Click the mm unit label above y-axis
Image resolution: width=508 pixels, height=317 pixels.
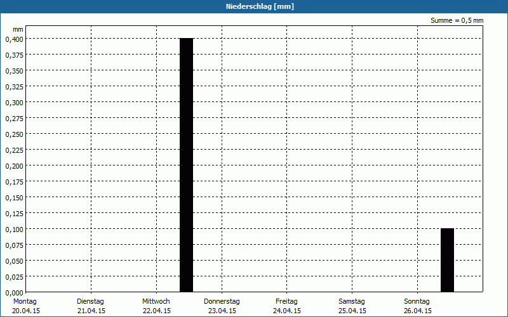[18, 29]
